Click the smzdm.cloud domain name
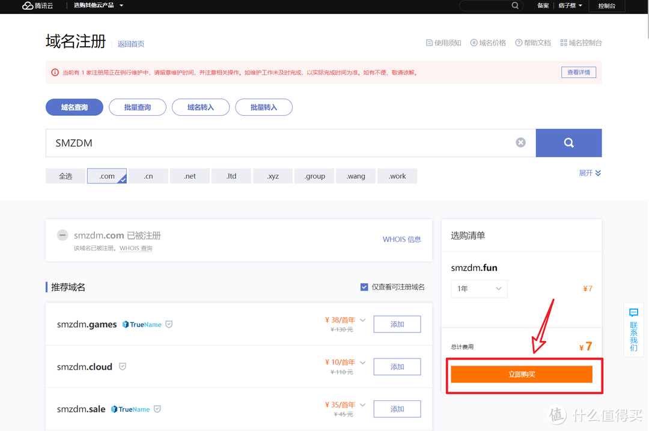649x431 pixels. pyautogui.click(x=85, y=367)
